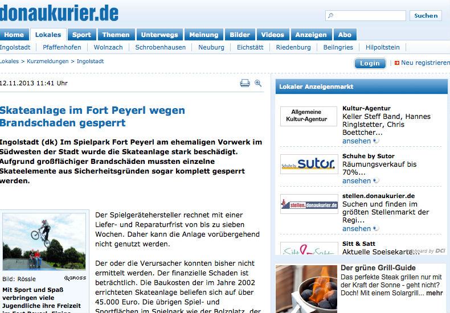Click the stellen.donaukurier.de logo

point(309,204)
